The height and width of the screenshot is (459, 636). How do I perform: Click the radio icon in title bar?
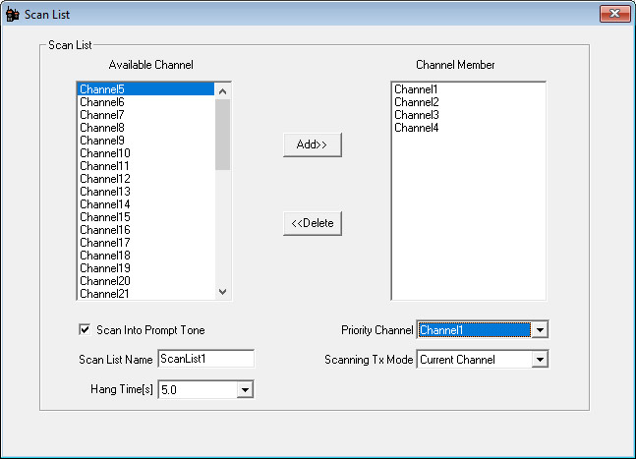pos(12,15)
